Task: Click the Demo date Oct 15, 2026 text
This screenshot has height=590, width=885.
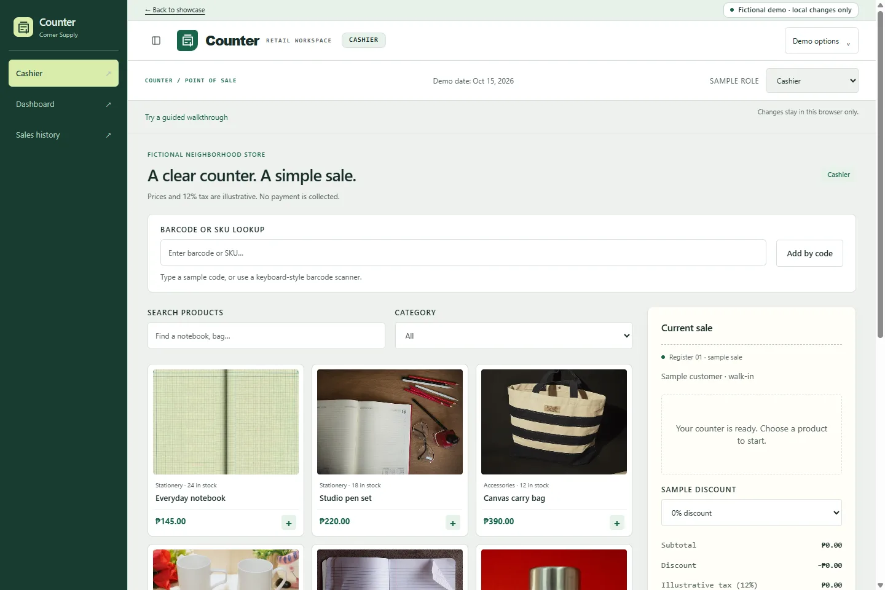Action: tap(473, 81)
